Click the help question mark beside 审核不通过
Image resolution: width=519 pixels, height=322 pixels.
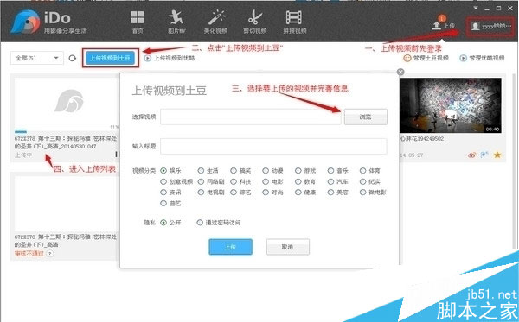(x=49, y=254)
